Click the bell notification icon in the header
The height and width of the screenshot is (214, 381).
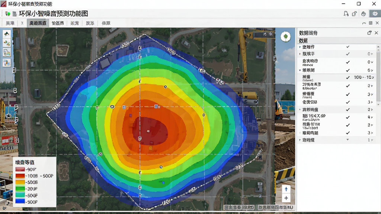[346, 14]
